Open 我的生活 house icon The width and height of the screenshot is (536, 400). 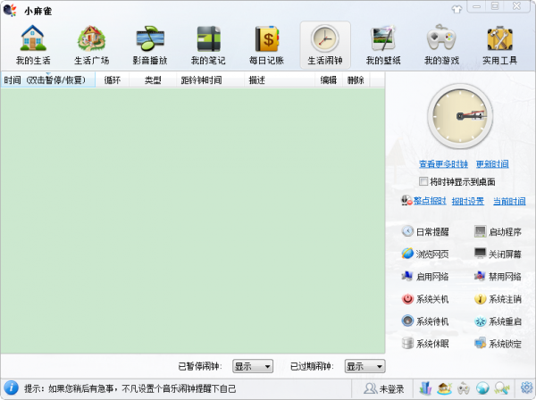(x=33, y=46)
